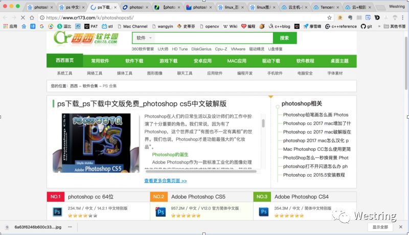
Task: Click 显示全部 in downloads bar
Action: [x=380, y=227]
